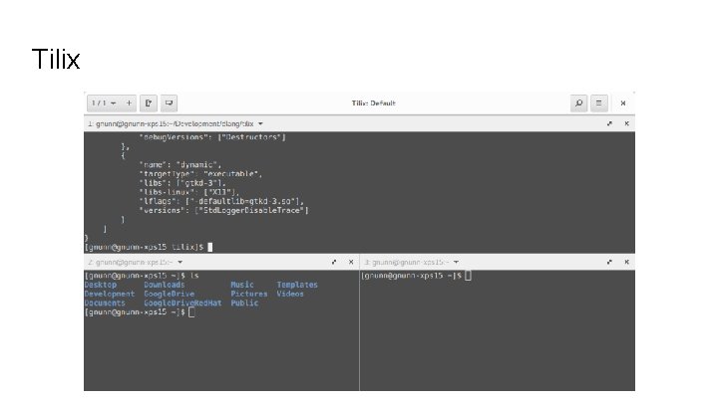
Task: Click the GoogleDriveRedHat directory name
Action: point(182,302)
